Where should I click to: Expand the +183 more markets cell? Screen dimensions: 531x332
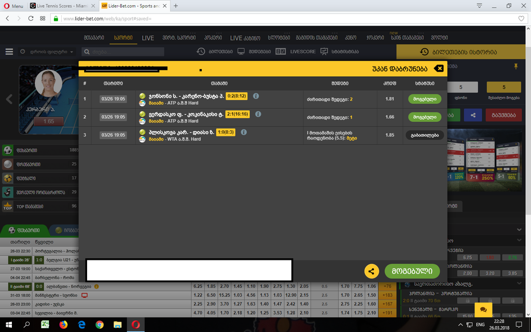pos(387,295)
